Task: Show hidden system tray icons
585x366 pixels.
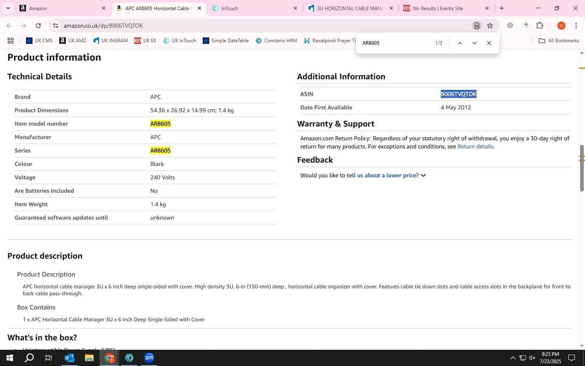Action: 513,358
